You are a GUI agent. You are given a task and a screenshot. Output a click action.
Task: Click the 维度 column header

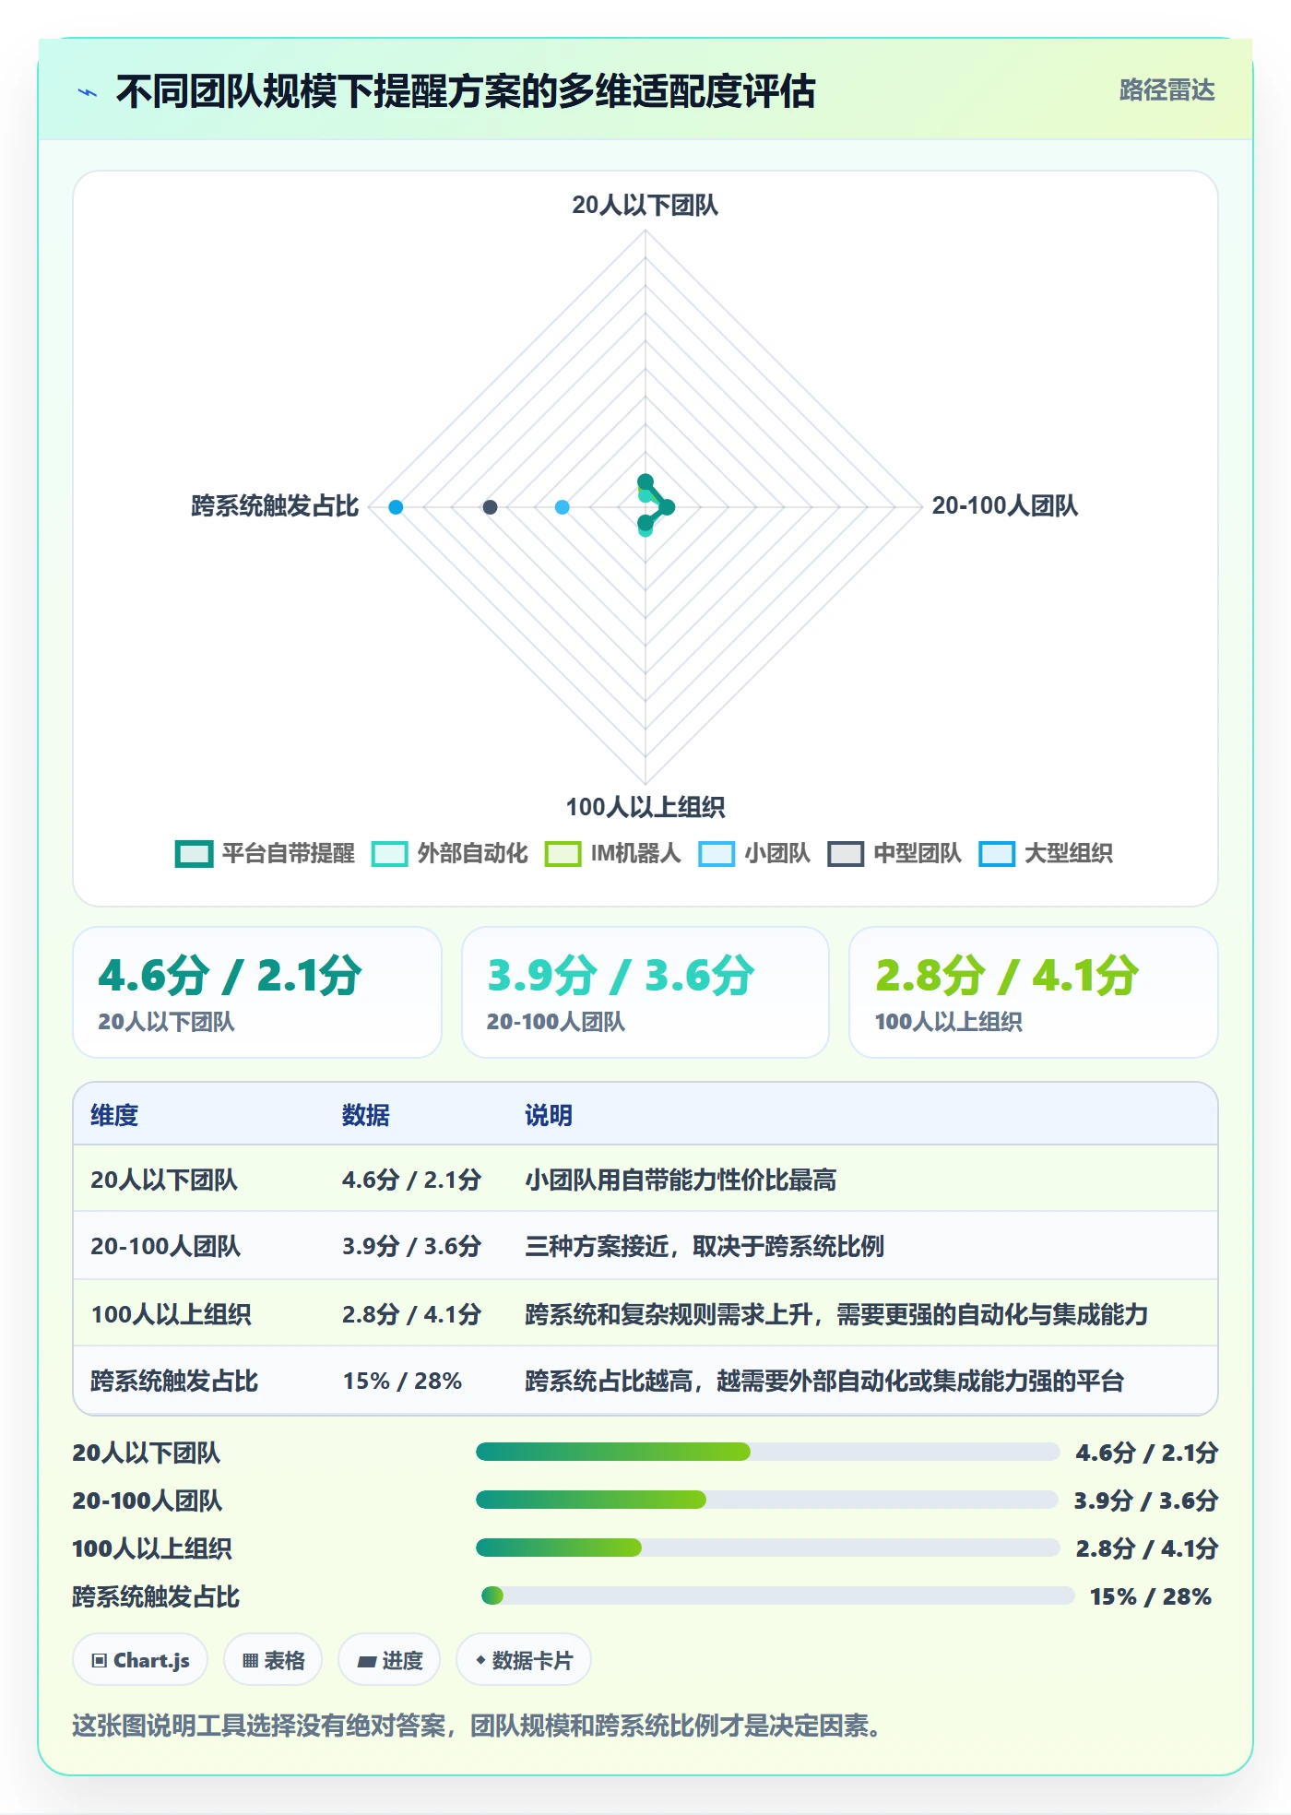[114, 1115]
